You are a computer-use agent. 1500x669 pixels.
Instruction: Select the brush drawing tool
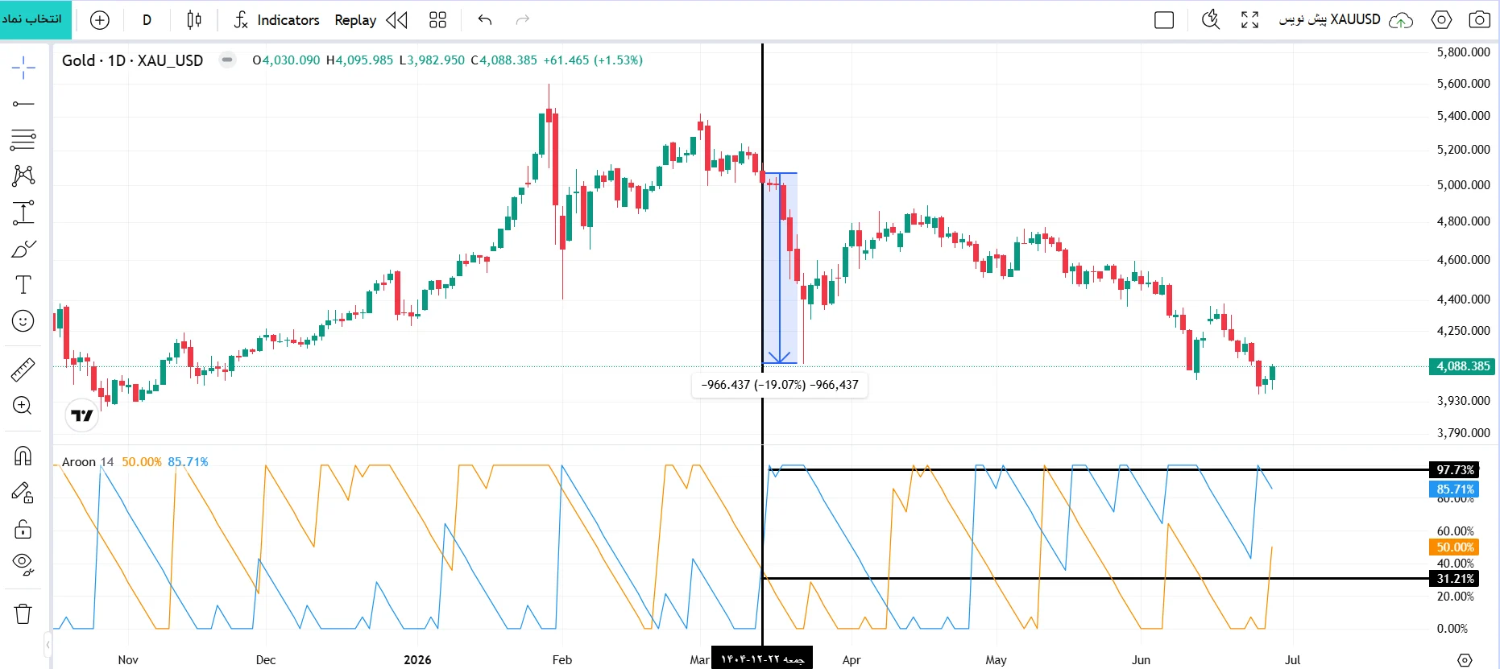23,249
